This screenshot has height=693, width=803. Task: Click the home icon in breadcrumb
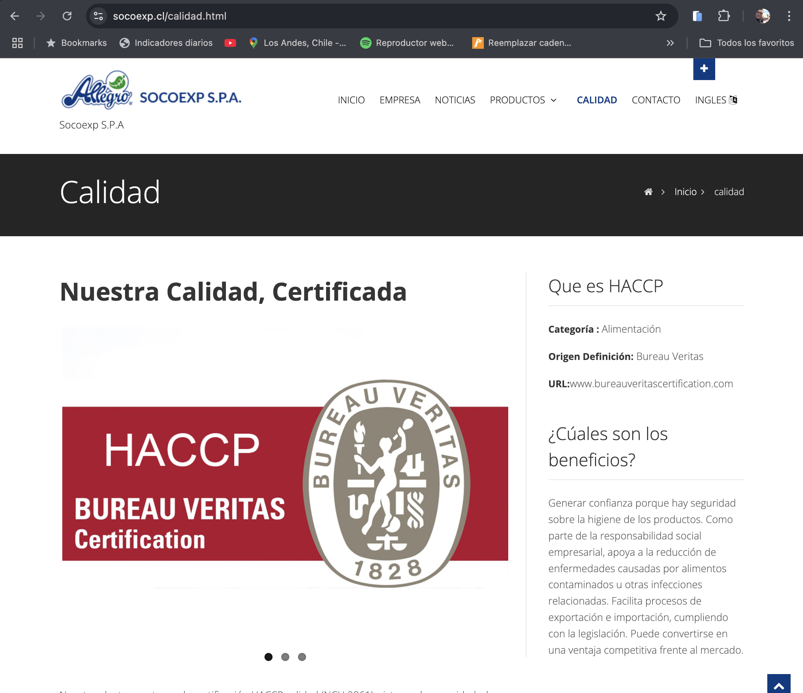point(648,192)
